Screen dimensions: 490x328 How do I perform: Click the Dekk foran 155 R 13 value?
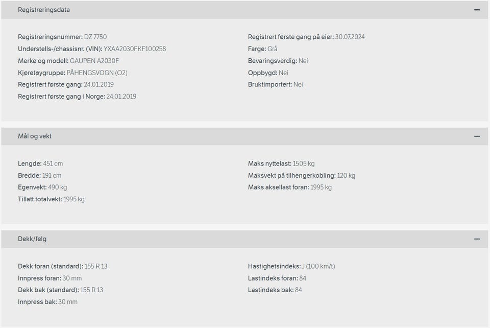[96, 266]
